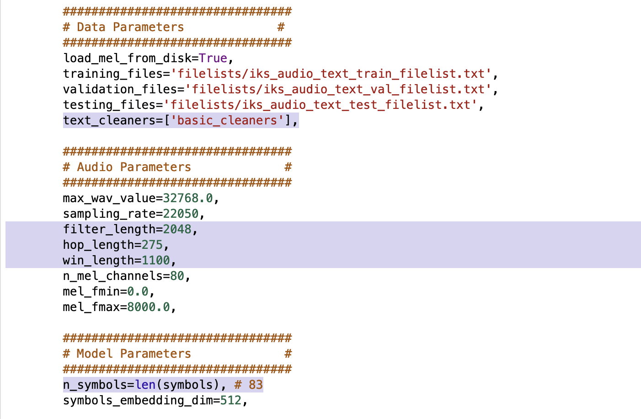The width and height of the screenshot is (641, 419).
Task: Click the mel_fmax=8000.0 line
Action: 120,307
